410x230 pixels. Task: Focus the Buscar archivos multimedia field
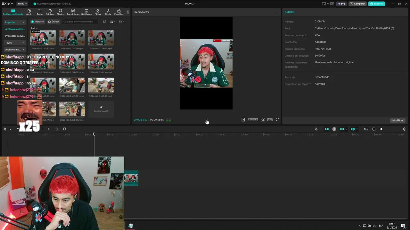(80, 22)
